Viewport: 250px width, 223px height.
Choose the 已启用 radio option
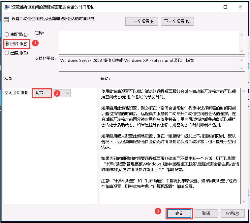pos(7,43)
